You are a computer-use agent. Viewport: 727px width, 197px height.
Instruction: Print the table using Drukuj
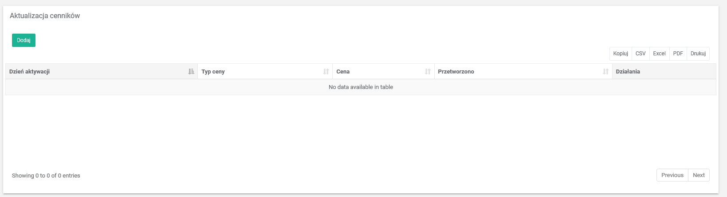tap(698, 54)
